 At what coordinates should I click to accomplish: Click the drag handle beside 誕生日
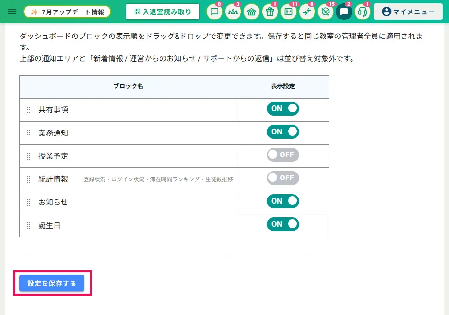click(x=29, y=226)
